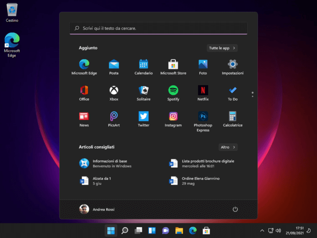Open Photoshop Express

pyautogui.click(x=203, y=121)
